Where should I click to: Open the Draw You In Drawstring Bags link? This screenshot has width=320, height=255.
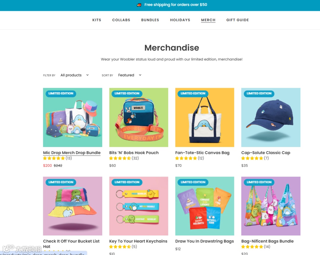coord(204,241)
